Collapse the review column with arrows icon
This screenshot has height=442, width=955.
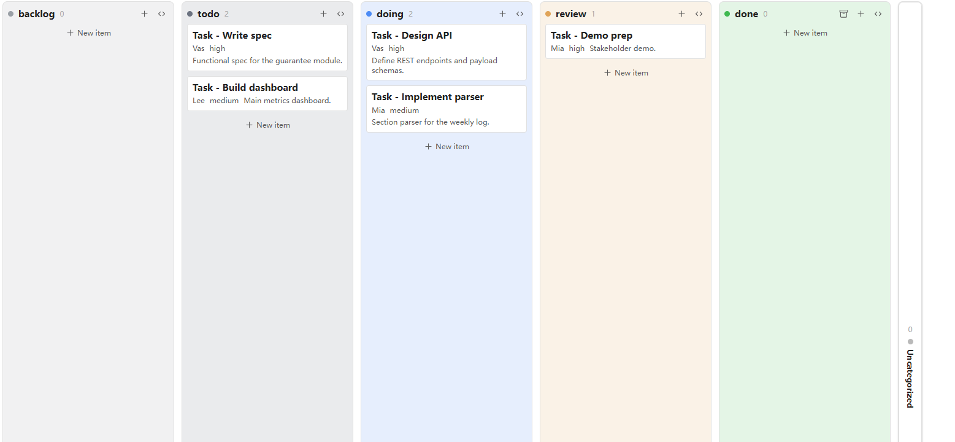point(699,14)
